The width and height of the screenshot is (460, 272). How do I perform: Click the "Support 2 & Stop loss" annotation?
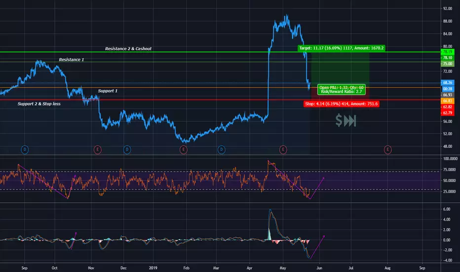click(x=39, y=104)
